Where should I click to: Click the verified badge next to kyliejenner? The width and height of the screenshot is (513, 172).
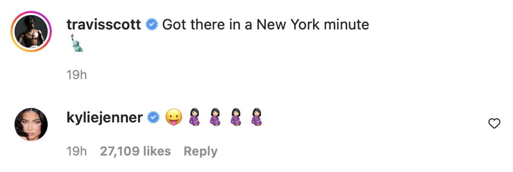153,118
